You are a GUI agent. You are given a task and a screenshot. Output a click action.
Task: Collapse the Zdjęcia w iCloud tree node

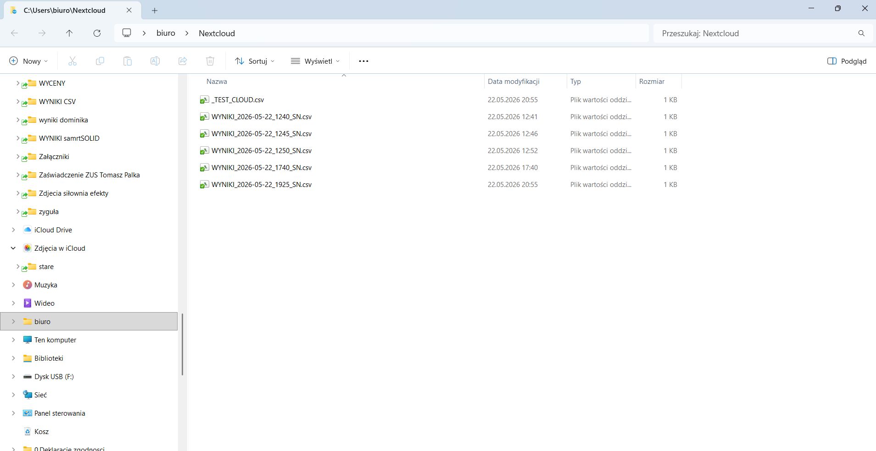pos(13,248)
